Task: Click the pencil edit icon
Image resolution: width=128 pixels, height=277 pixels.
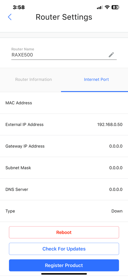Action: 111,55
